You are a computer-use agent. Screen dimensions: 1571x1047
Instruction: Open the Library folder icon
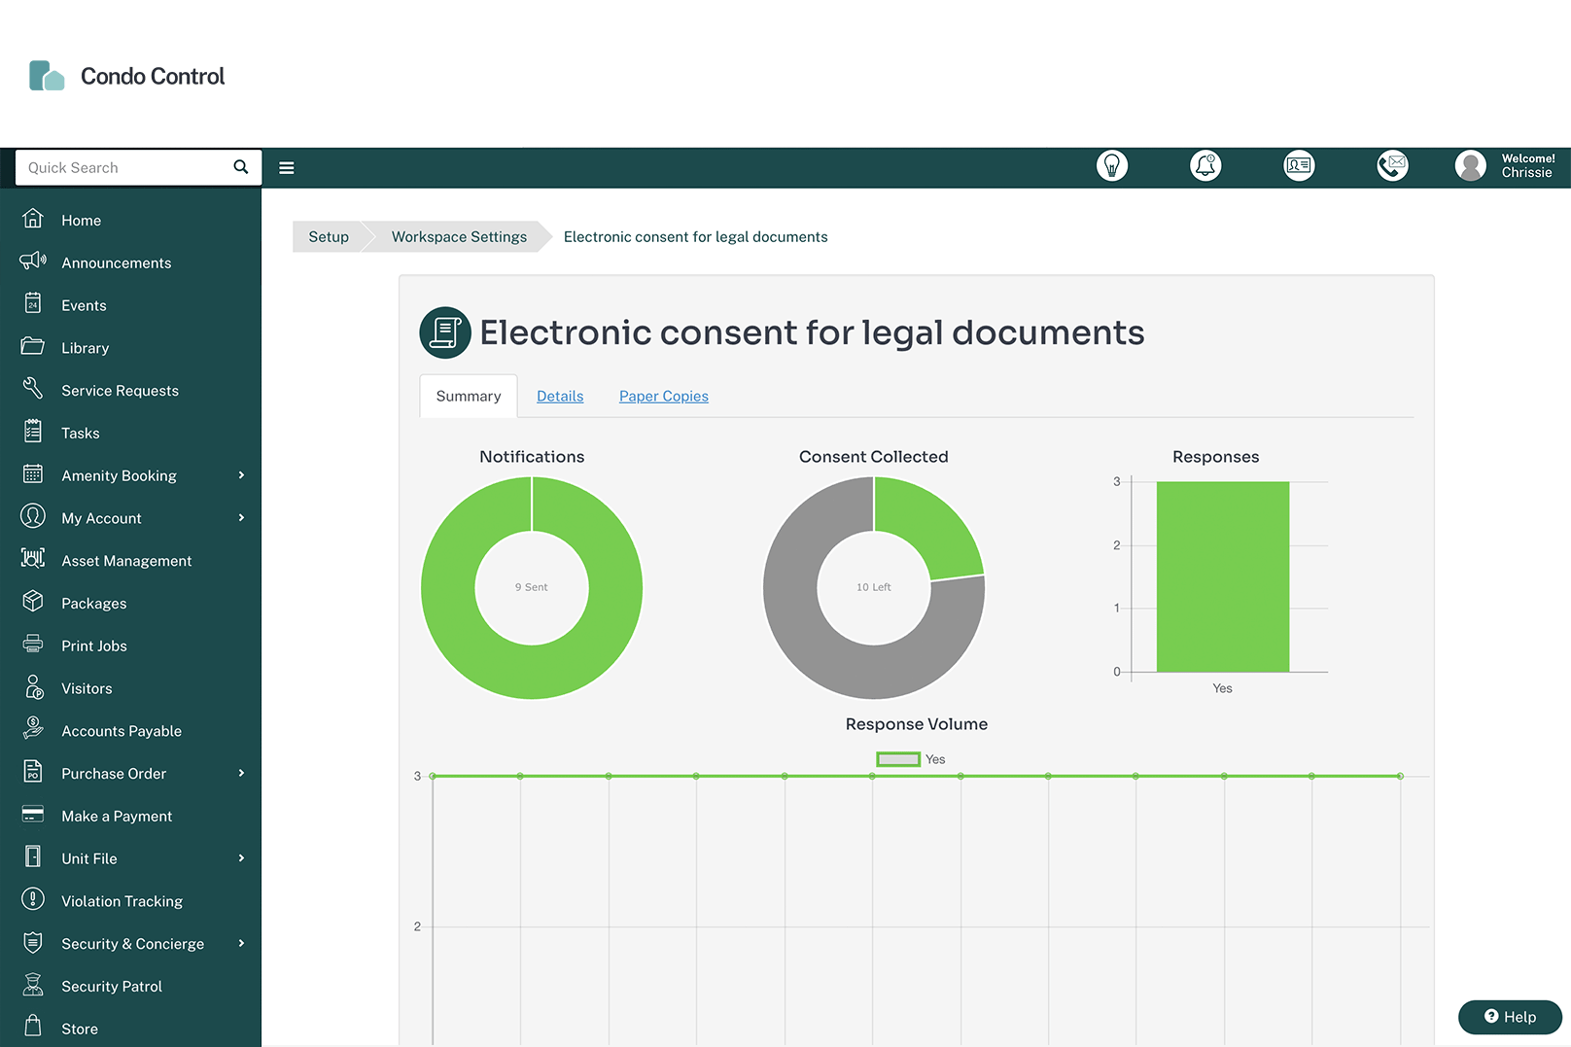point(33,346)
